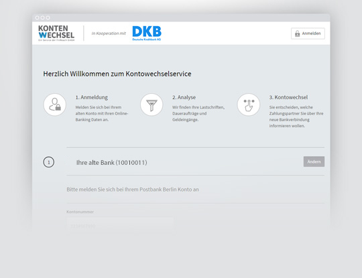Image resolution: width=362 pixels, height=278 pixels.
Task: Click the step 1 circle number
Action: coord(49,162)
